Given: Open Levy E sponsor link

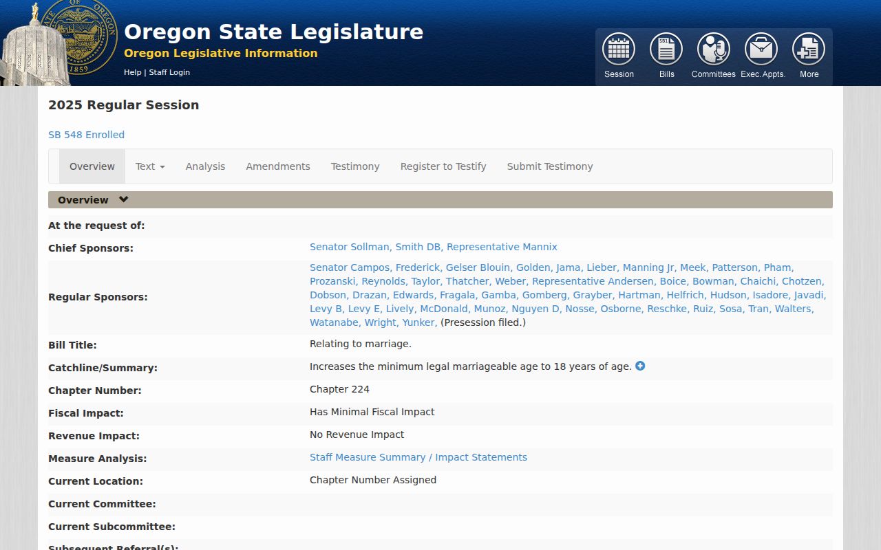Looking at the screenshot, I should click(x=365, y=309).
